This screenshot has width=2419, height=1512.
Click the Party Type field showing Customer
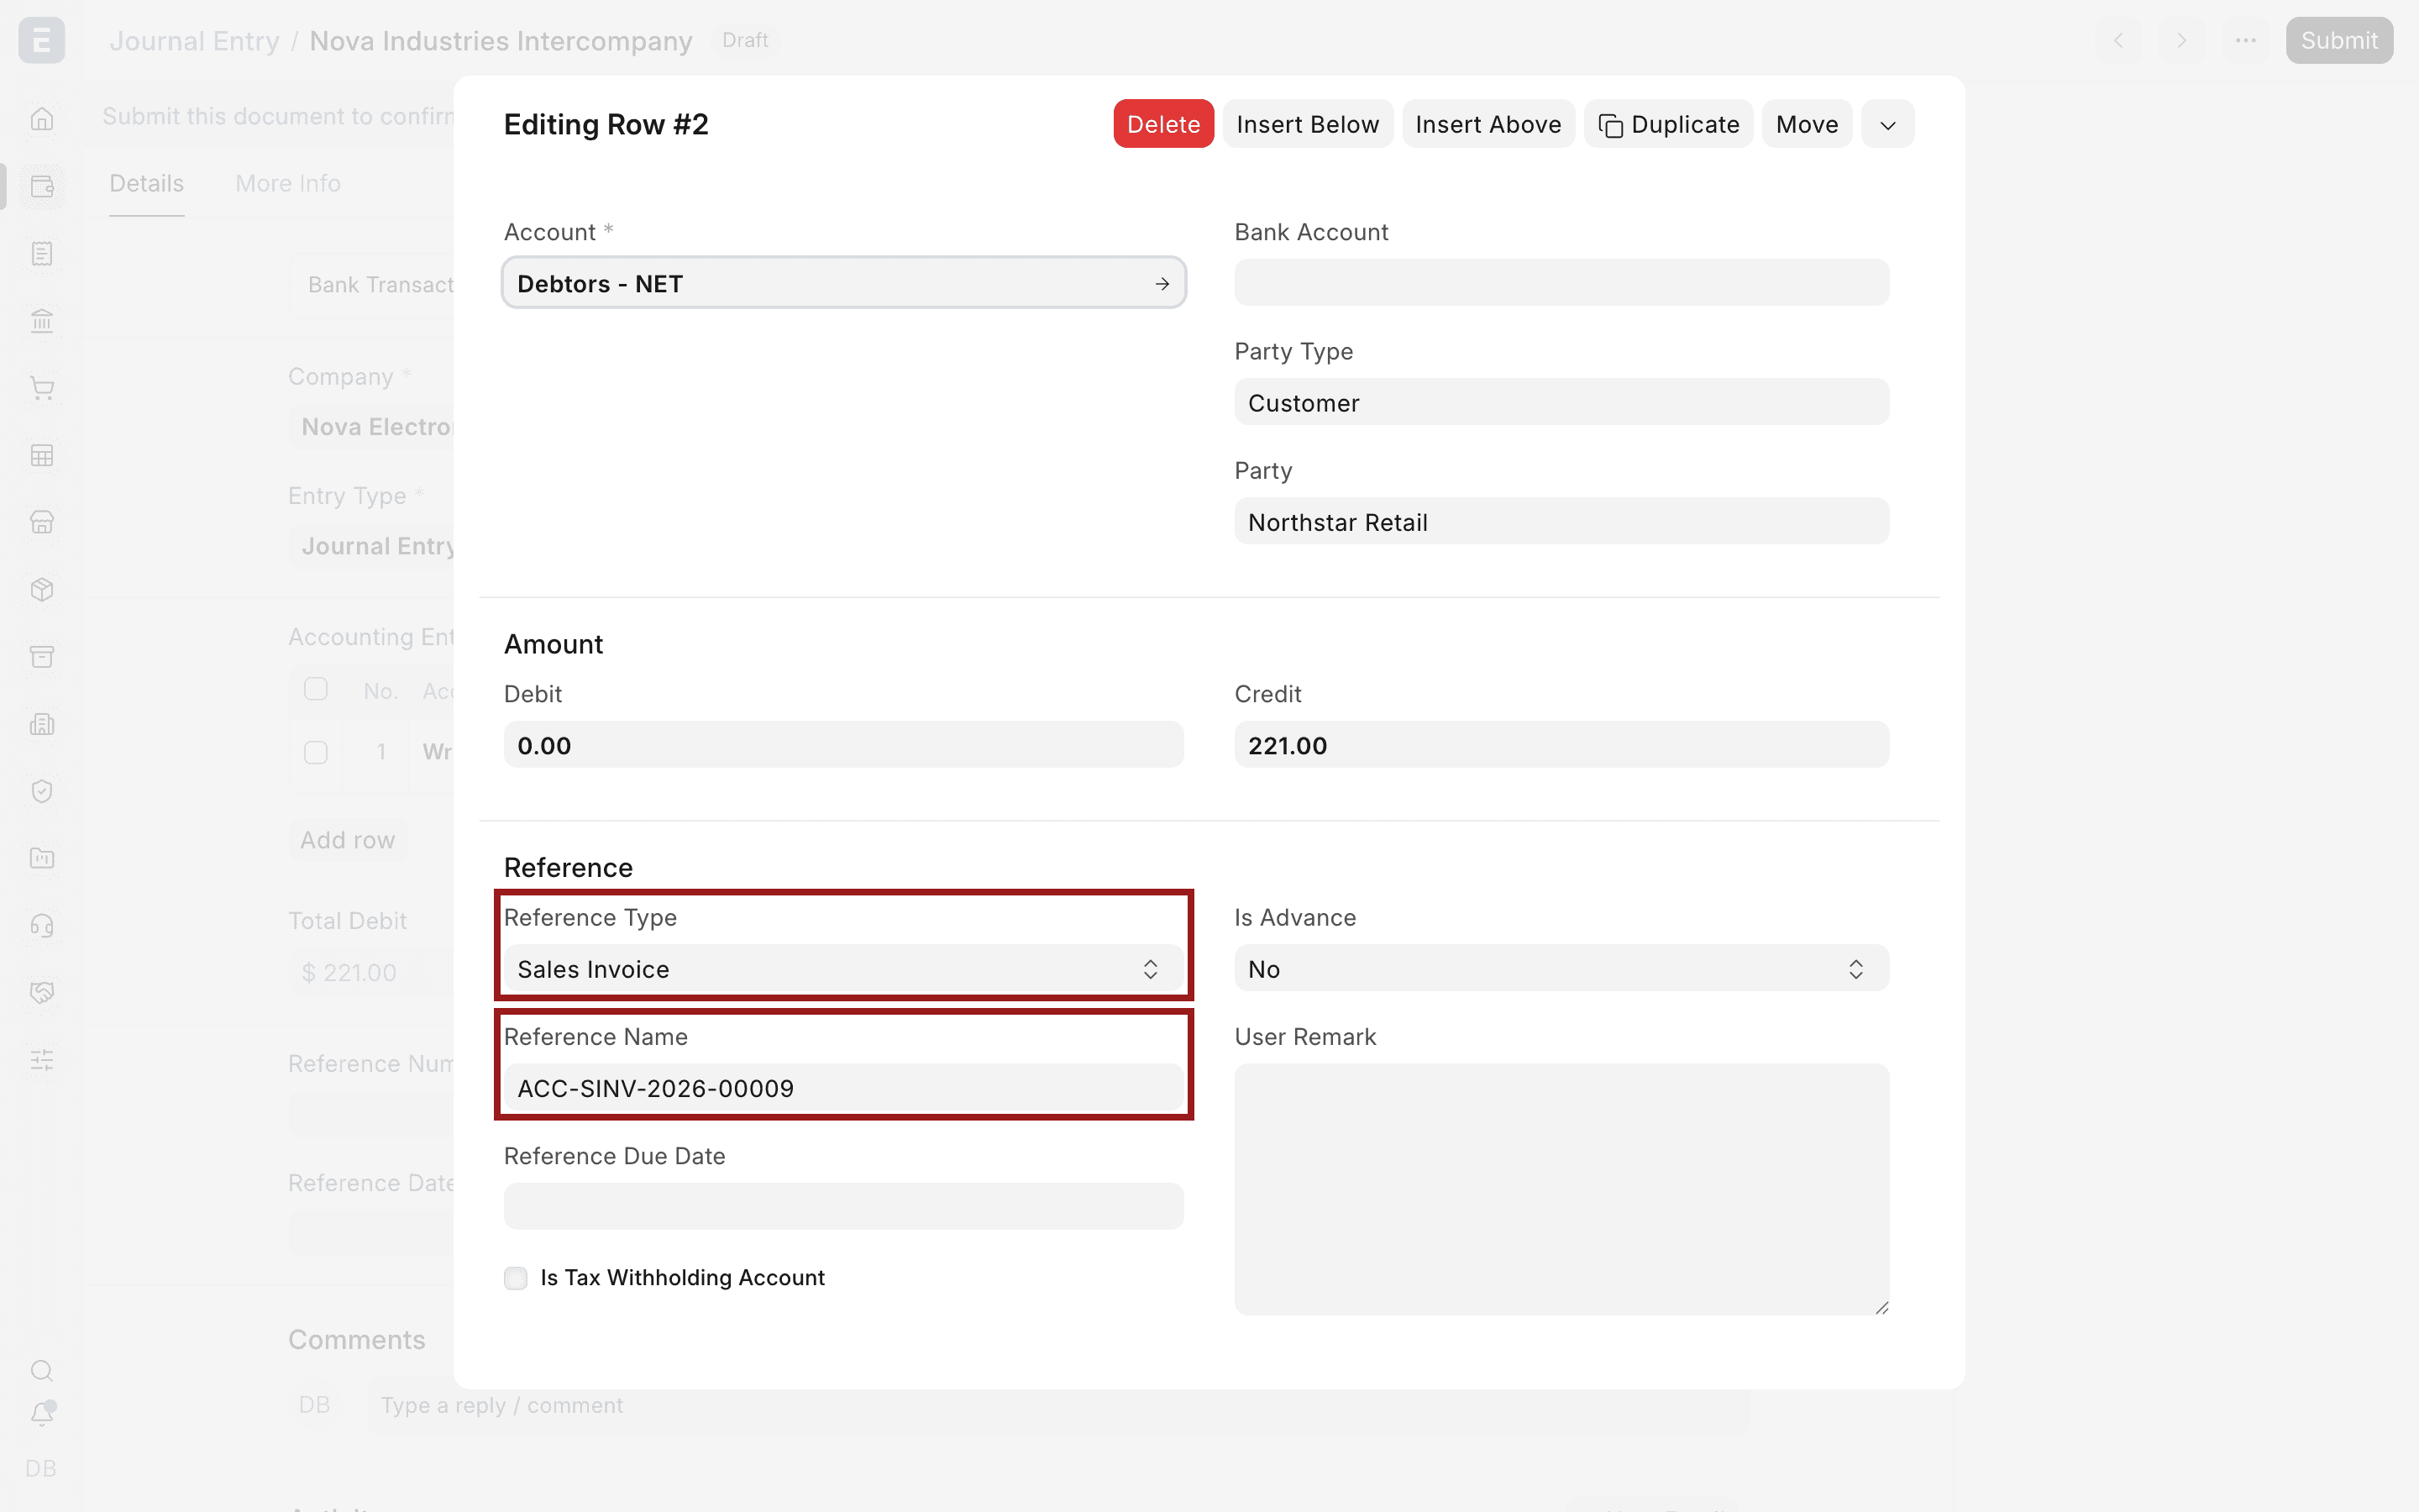(x=1561, y=402)
